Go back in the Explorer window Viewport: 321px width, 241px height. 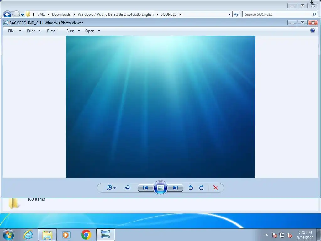(x=8, y=14)
